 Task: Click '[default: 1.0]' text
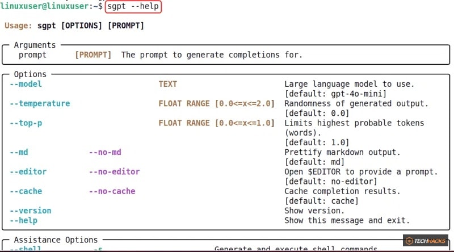pyautogui.click(x=317, y=142)
